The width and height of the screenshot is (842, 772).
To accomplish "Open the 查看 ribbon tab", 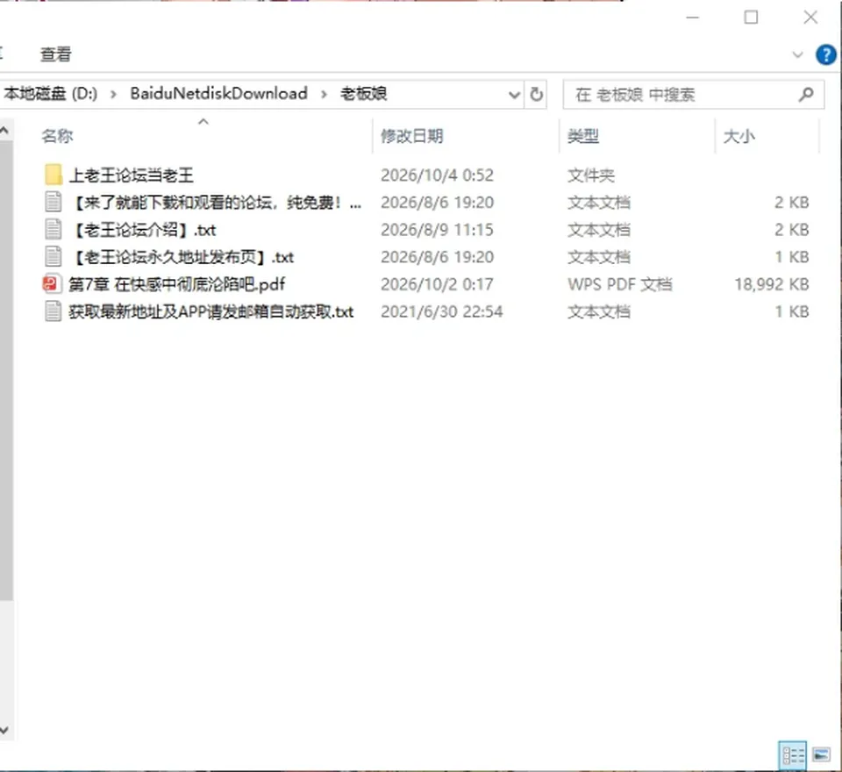I will (x=55, y=54).
